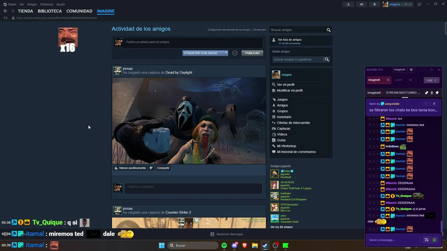
Task: Click the search icon for adding friends
Action: click(x=327, y=59)
